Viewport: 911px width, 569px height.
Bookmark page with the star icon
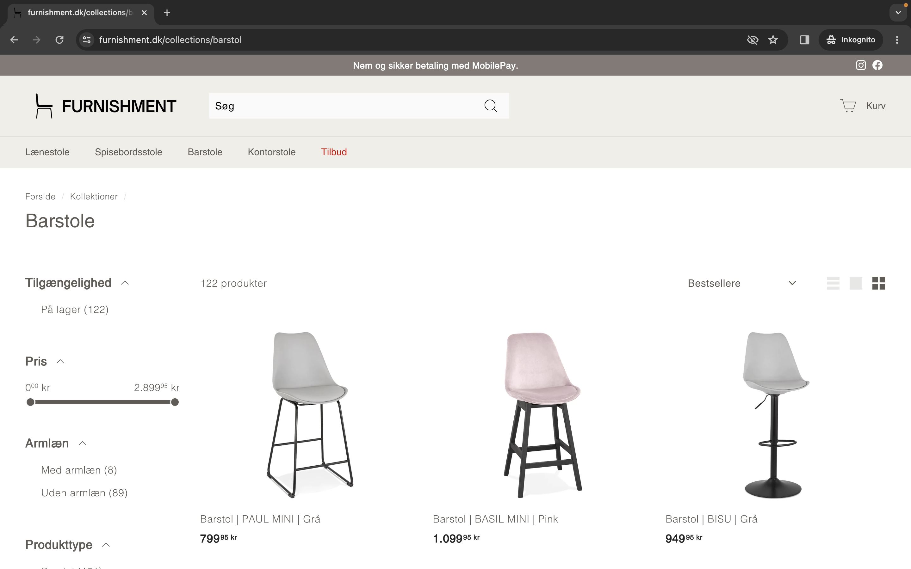coord(773,40)
